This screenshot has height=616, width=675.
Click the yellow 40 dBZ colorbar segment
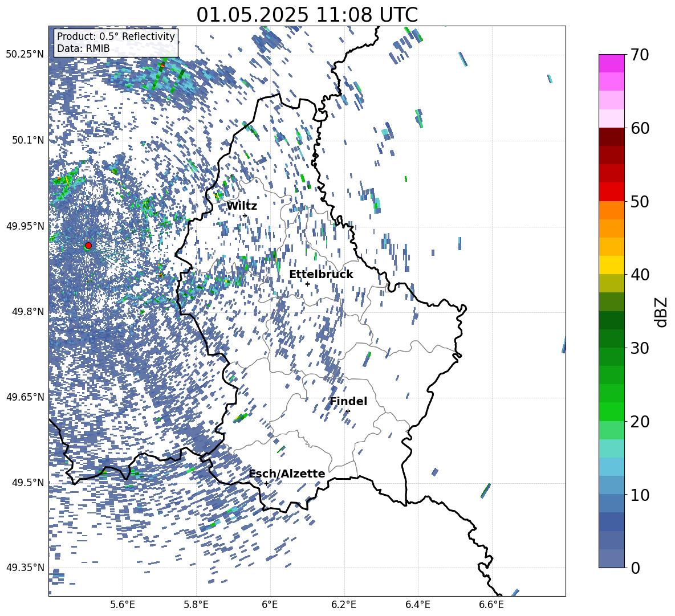point(611,266)
